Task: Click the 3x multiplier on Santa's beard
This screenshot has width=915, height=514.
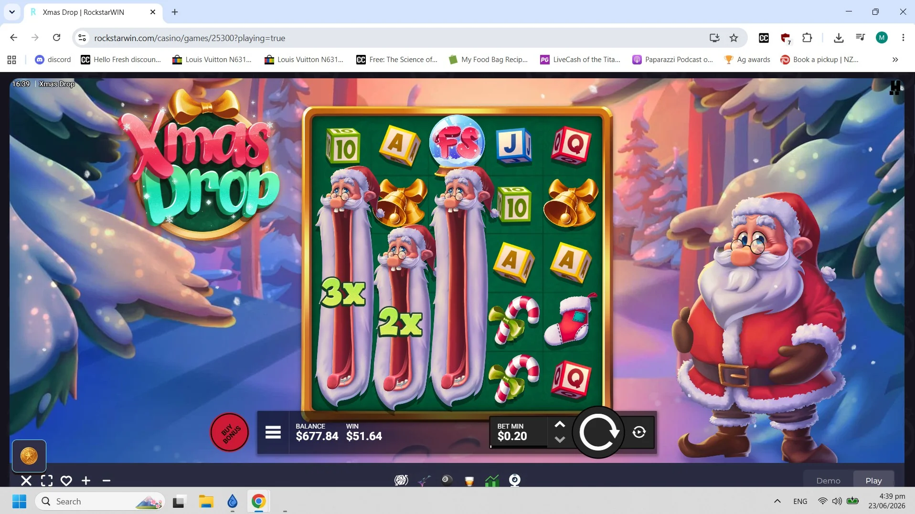Action: 343,292
